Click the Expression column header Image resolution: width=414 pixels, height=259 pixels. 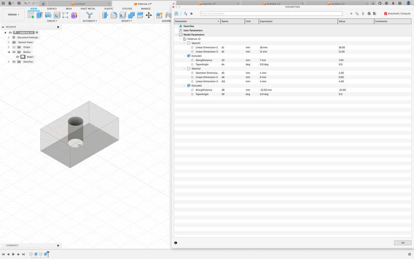pyautogui.click(x=298, y=22)
